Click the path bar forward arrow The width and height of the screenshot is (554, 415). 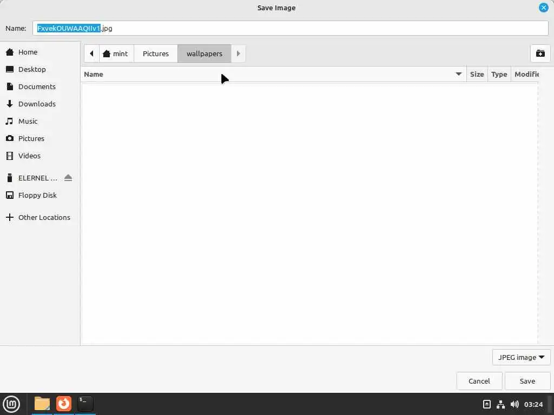[239, 53]
